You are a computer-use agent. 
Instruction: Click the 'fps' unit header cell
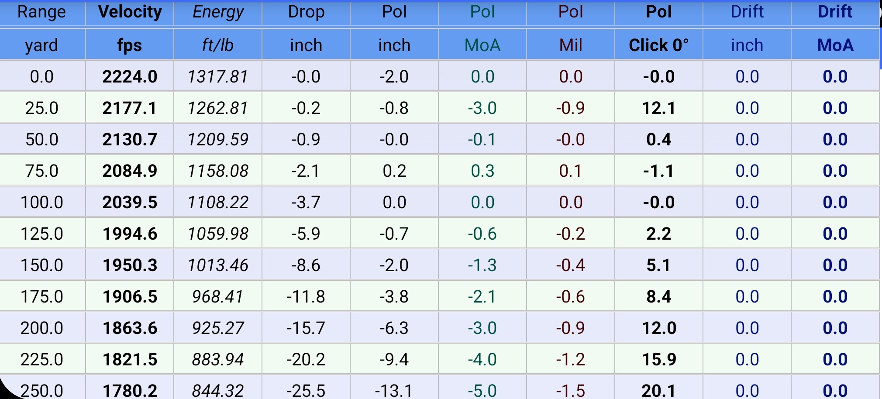[130, 45]
